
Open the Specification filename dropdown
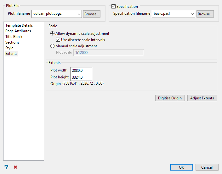tap(192, 14)
